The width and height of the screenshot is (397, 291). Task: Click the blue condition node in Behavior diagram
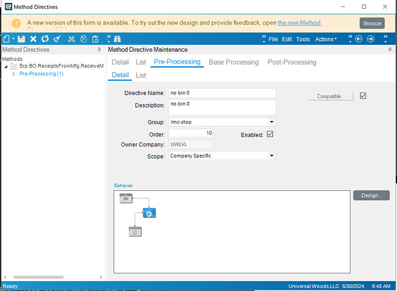tap(149, 213)
